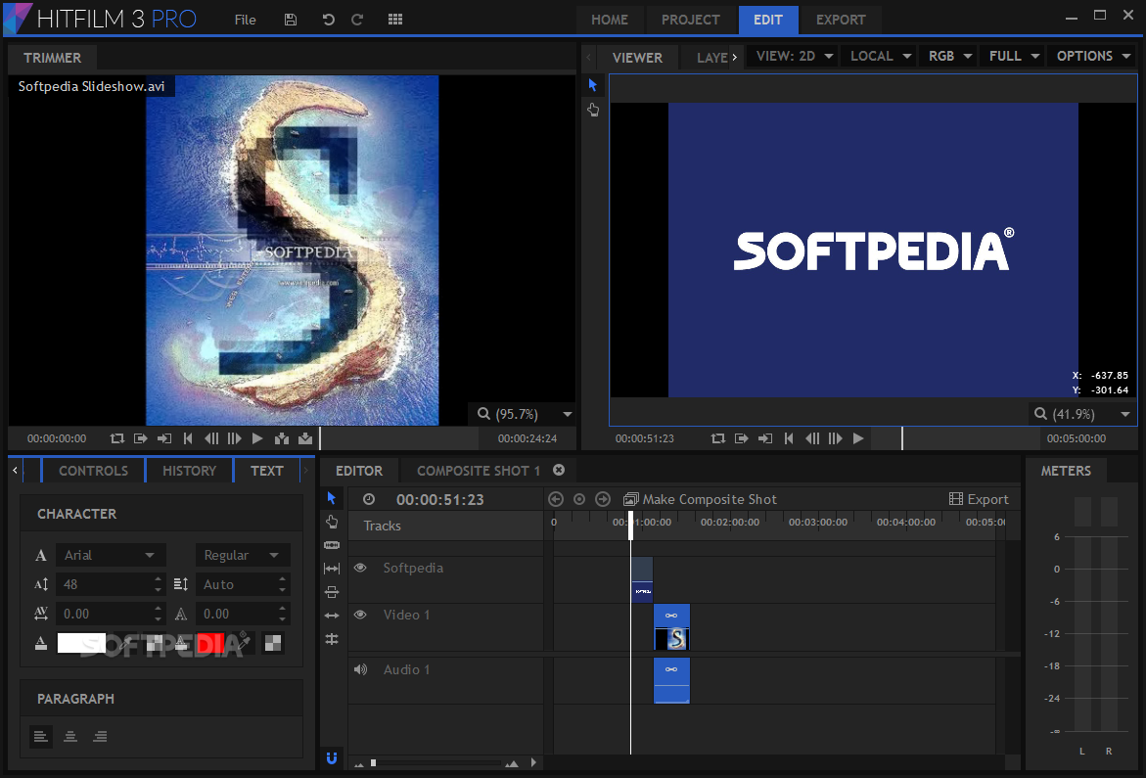
Task: Jump to the next keyframe in the Editor
Action: click(x=603, y=499)
